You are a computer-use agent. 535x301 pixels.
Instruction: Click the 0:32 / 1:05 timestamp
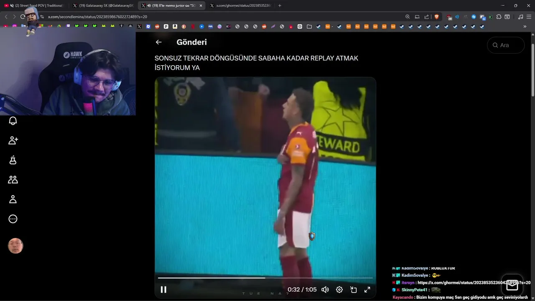(302, 289)
